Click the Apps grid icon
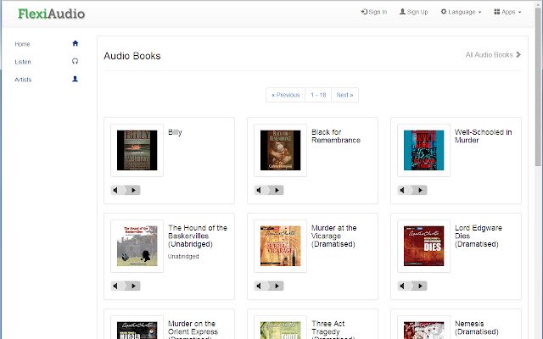This screenshot has width=543, height=339. [497, 11]
